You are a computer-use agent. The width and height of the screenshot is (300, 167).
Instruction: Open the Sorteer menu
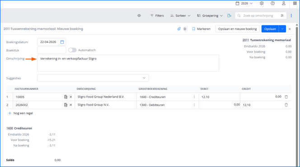point(180,15)
